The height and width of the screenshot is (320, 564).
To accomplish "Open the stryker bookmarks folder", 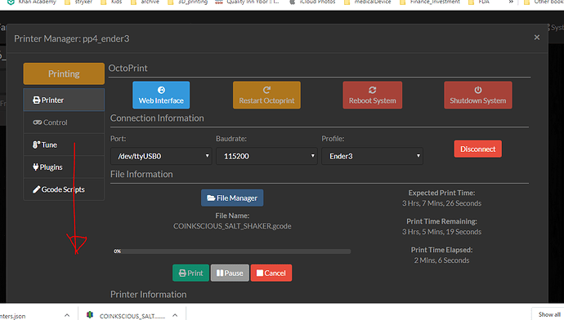I will pos(78,2).
